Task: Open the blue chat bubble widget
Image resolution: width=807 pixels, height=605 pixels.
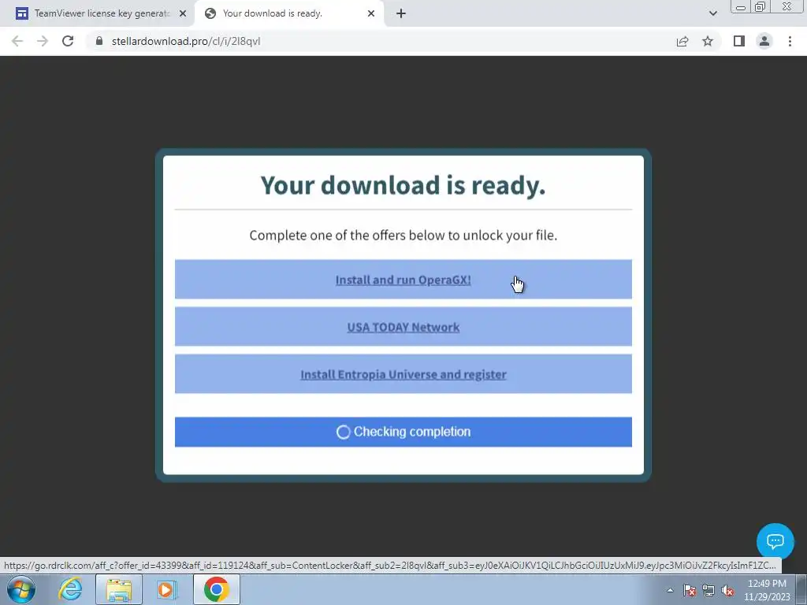Action: pyautogui.click(x=775, y=542)
